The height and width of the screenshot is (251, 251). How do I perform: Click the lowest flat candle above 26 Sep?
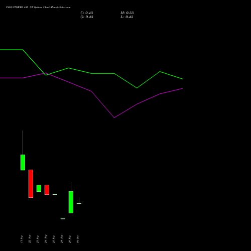63,219
